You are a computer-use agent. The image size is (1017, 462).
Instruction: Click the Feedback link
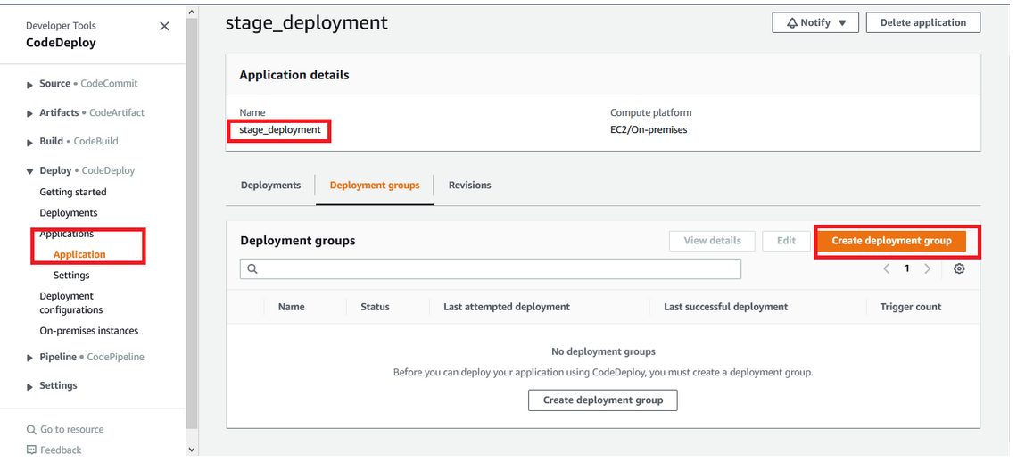[x=61, y=450]
